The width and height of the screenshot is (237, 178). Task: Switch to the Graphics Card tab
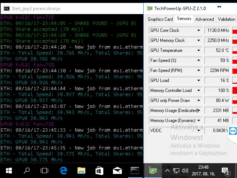pyautogui.click(x=160, y=19)
